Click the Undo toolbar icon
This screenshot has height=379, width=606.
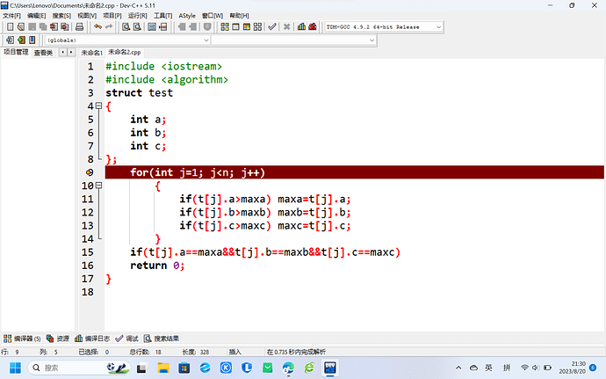97,26
